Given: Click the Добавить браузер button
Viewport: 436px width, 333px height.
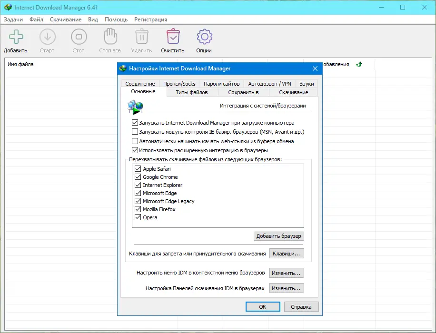Looking at the screenshot, I should point(278,235).
